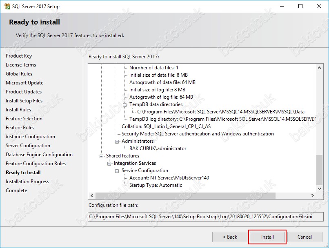Screen dimensions: 329x248
Task: Select the Feature Selection step
Action: click(x=24, y=119)
